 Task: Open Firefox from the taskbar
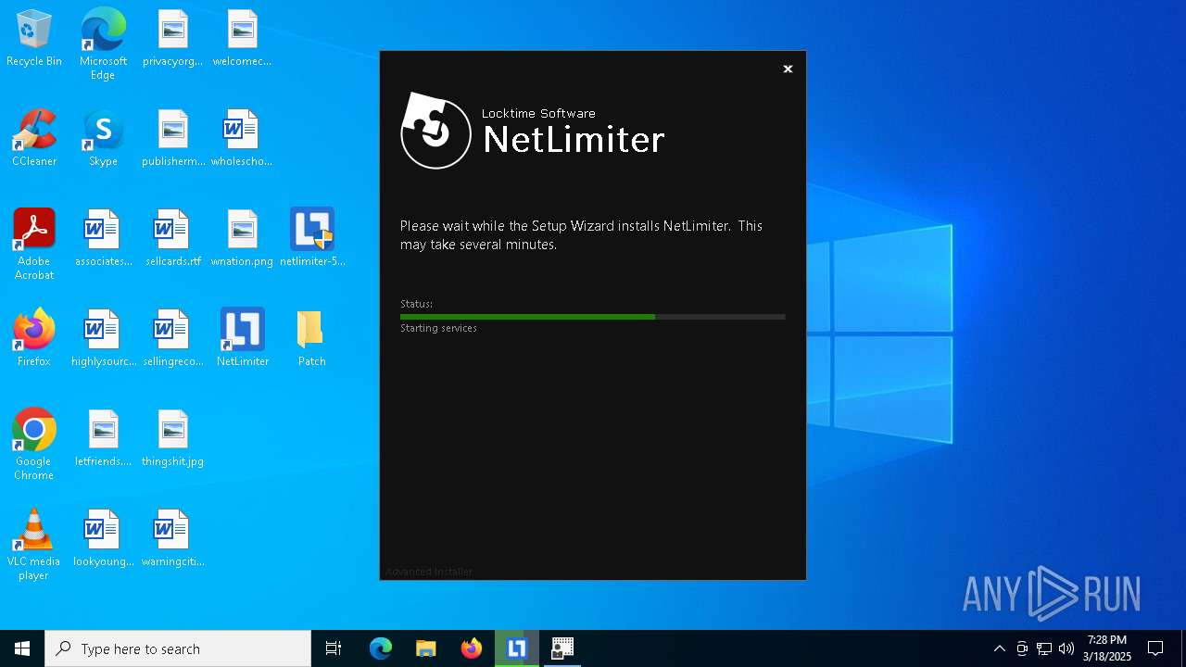click(x=472, y=648)
